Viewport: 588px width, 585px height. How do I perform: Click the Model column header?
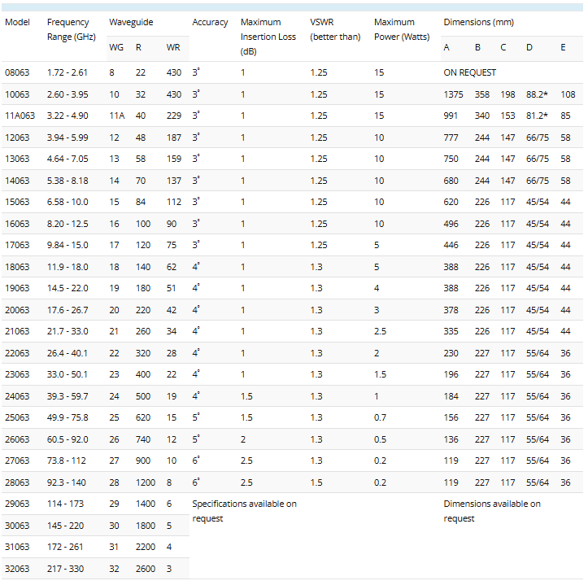17,22
